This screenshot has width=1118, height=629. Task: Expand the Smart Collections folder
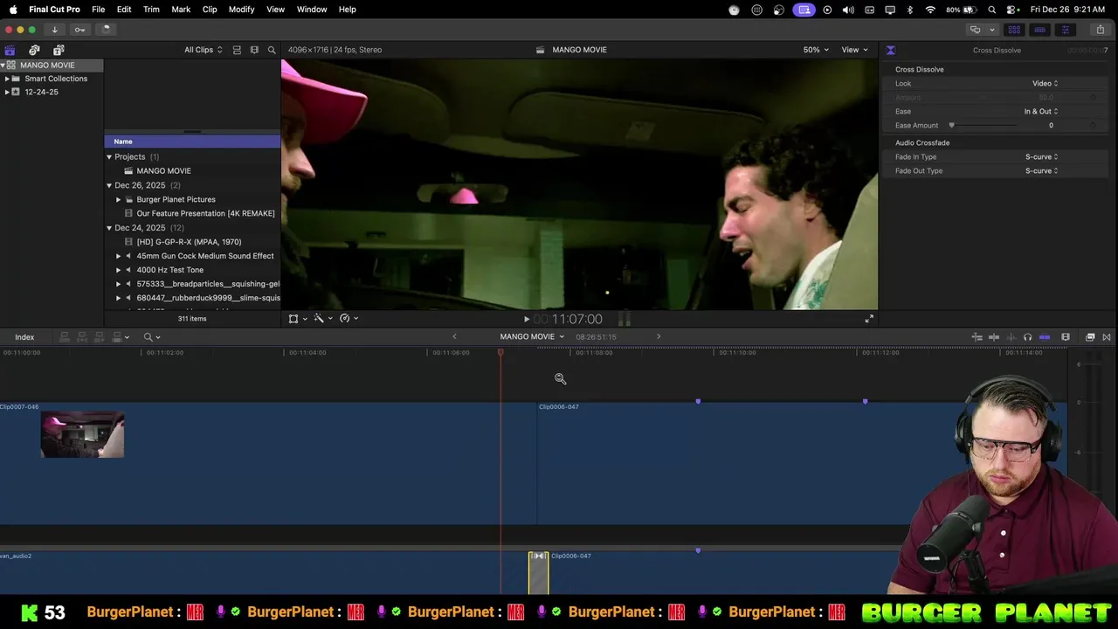7,79
